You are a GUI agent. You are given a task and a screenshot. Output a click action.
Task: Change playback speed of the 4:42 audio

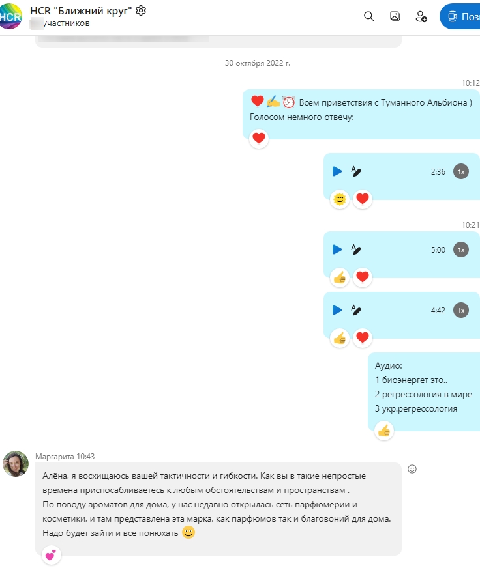[x=461, y=311]
